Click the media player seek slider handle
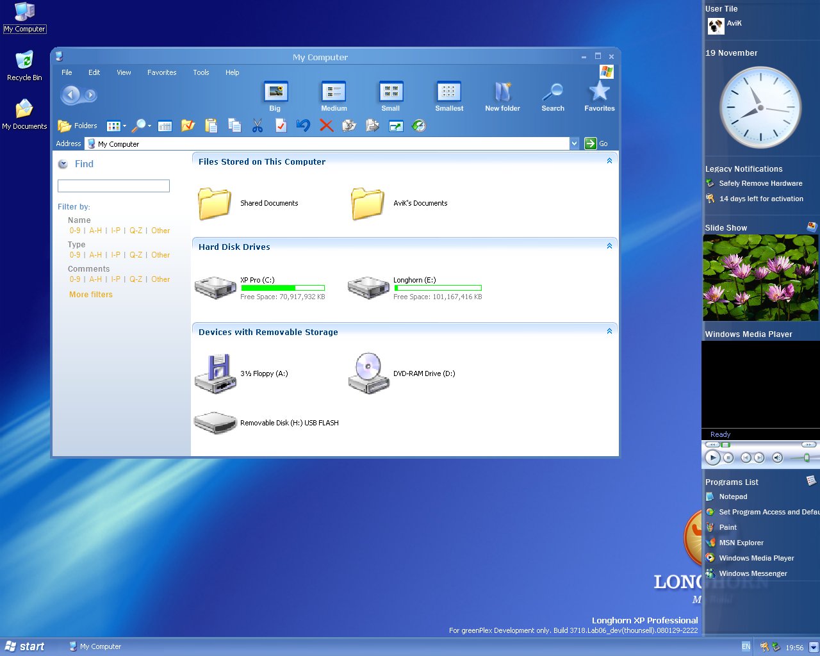820x656 pixels. pyautogui.click(x=725, y=445)
